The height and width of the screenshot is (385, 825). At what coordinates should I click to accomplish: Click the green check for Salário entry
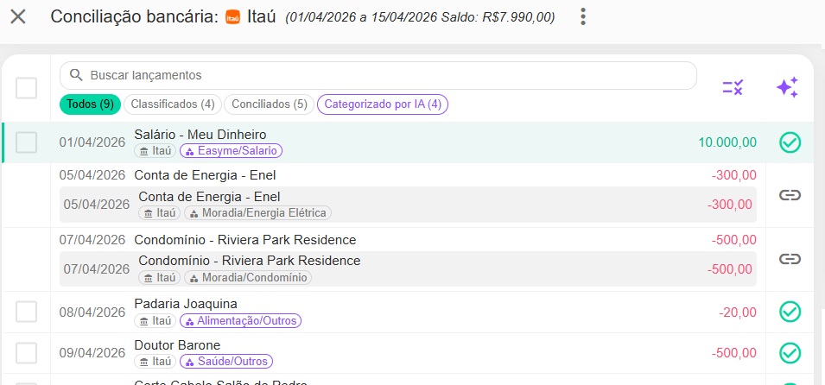point(790,142)
